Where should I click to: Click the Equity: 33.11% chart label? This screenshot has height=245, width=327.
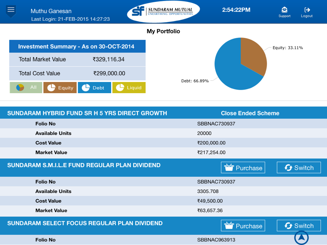click(x=287, y=48)
